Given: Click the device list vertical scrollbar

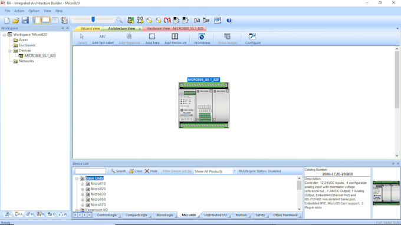Looking at the screenshot, I should (299, 194).
